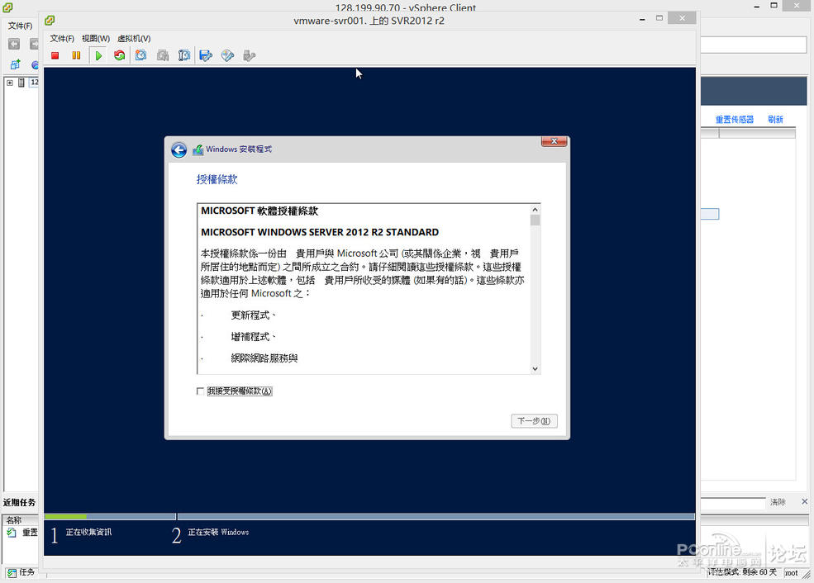Click the MICROSOFT 軟體授權條款 heading line
The width and height of the screenshot is (814, 583).
(259, 211)
